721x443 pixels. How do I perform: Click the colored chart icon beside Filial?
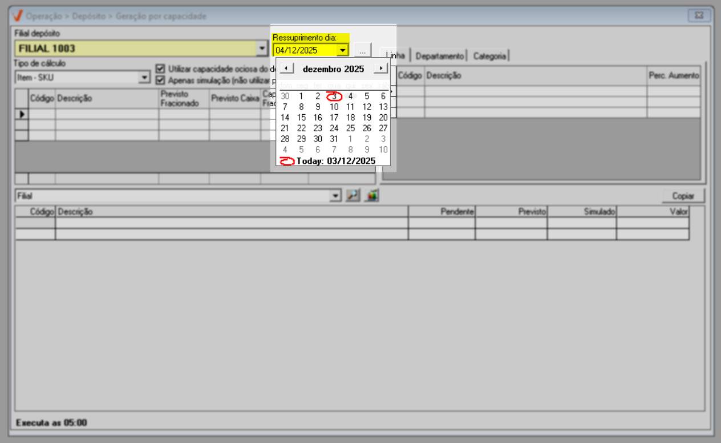pos(372,196)
